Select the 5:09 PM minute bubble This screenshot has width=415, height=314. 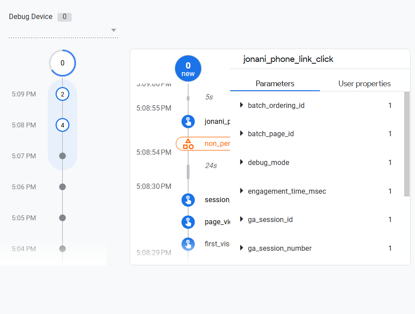click(x=62, y=94)
